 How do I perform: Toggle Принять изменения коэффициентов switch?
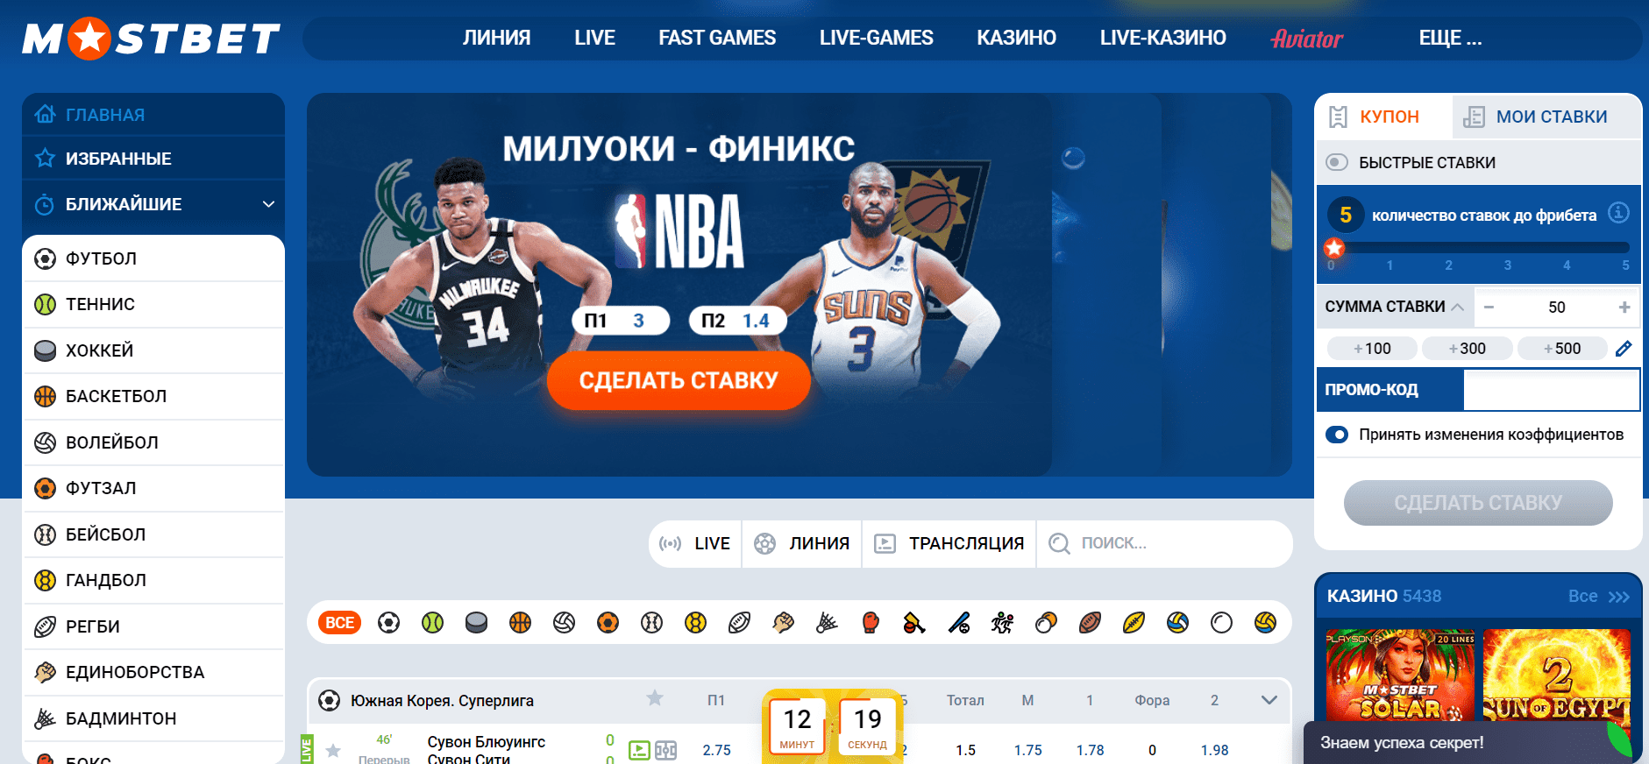1337,435
